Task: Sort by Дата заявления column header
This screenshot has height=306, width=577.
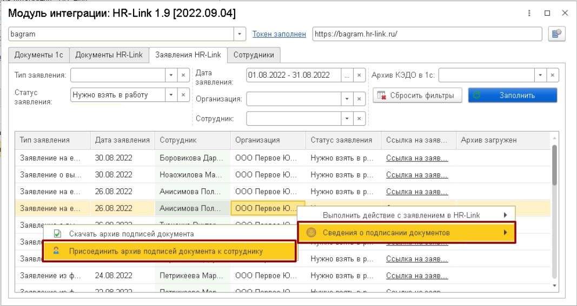Action: (x=123, y=140)
